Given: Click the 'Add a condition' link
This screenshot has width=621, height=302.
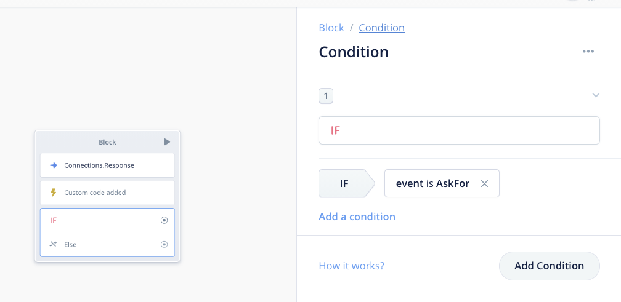Looking at the screenshot, I should pos(357,217).
